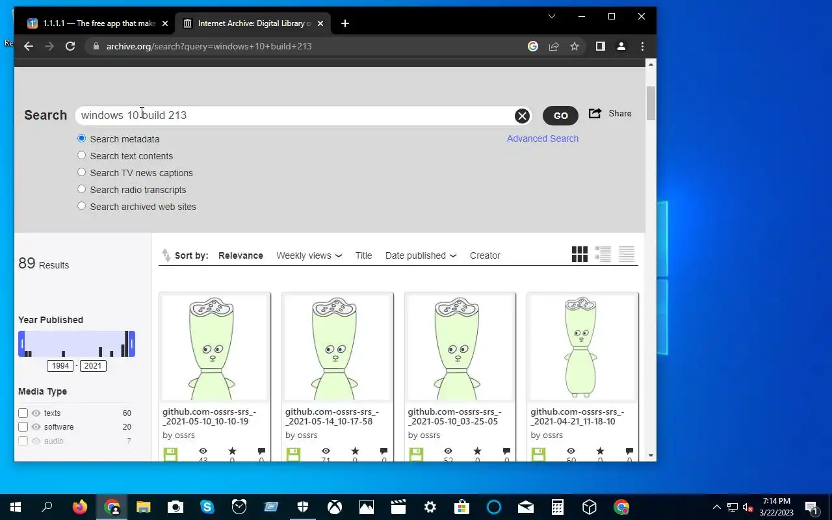Sort results by Creator
Viewport: 832px width, 520px height.
click(x=485, y=255)
